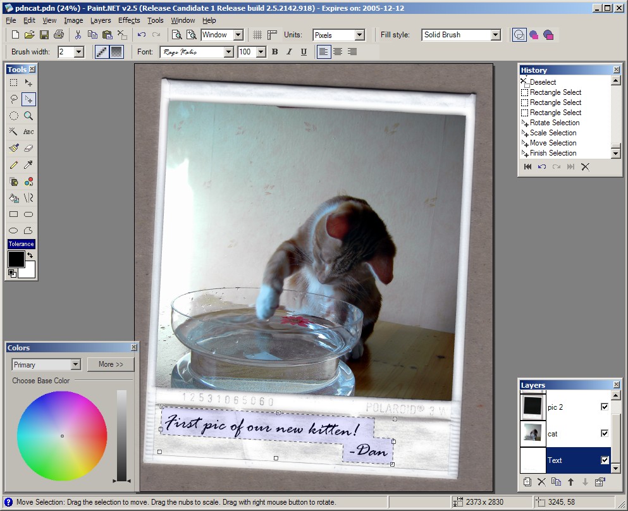
Task: Delete the layer with X button
Action: [x=541, y=482]
